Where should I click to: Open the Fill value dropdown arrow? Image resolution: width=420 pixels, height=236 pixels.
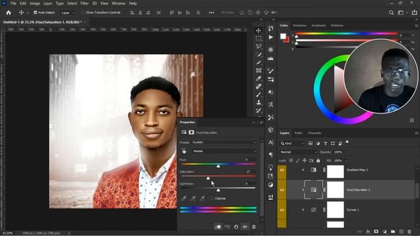click(346, 161)
